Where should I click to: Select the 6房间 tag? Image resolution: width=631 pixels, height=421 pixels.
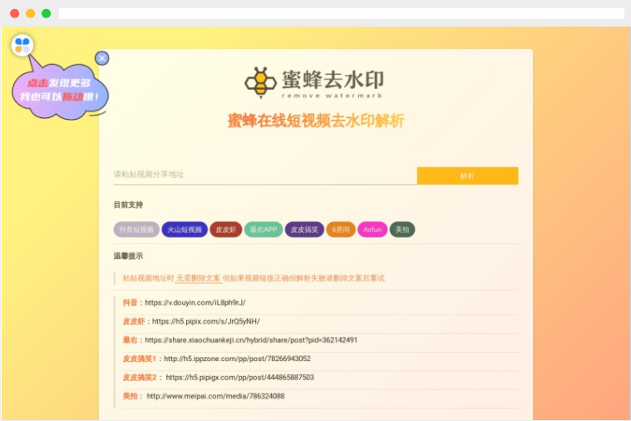(x=341, y=230)
